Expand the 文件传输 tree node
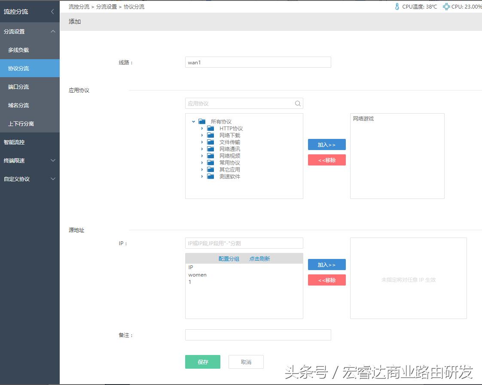This screenshot has height=385, width=482. (202, 142)
